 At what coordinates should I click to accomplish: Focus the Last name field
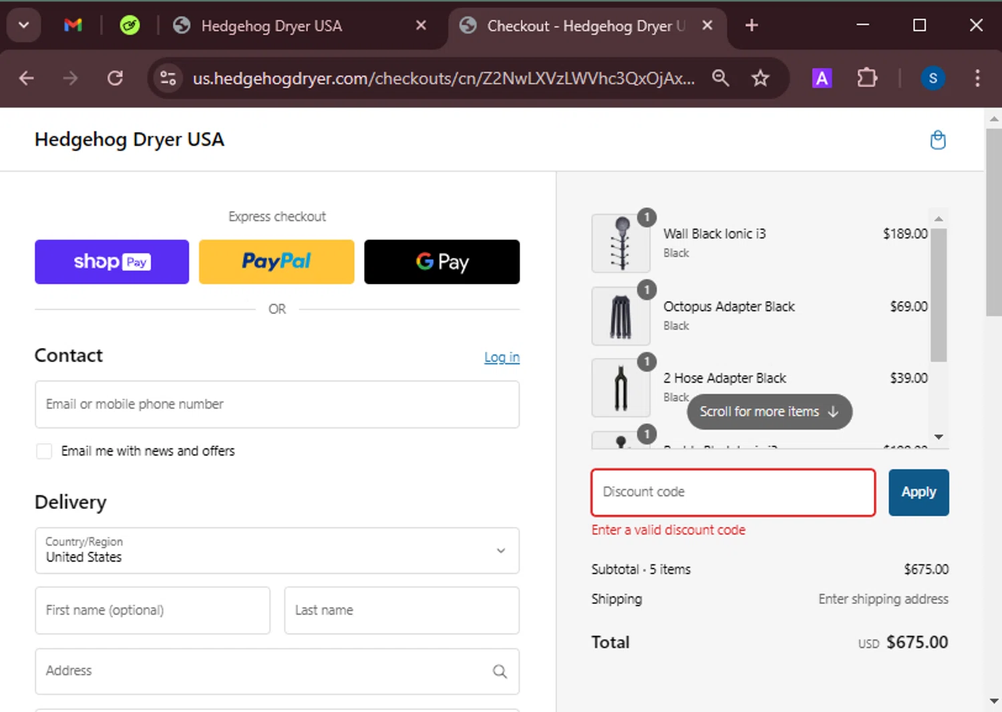click(x=401, y=610)
